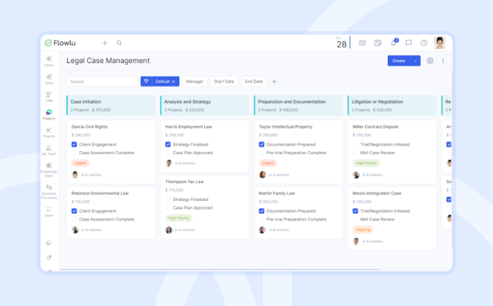The image size is (493, 306).
Task: Open the Manager filter dropdown
Action: click(x=195, y=82)
